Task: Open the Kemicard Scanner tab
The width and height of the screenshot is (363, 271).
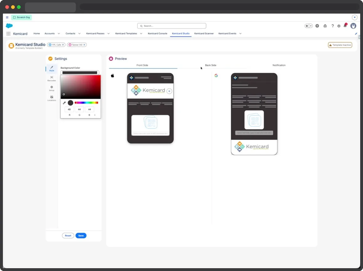Action: (204, 34)
